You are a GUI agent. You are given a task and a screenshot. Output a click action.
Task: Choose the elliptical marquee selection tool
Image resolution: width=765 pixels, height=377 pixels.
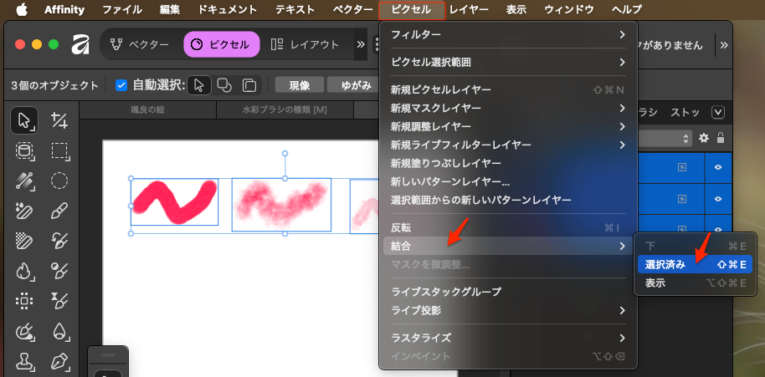(59, 181)
